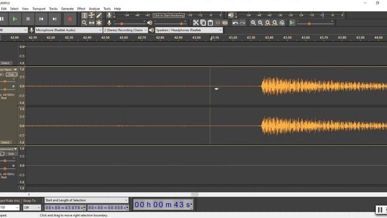
Task: Open the 2 (Stereo) Recording Channels dropdown
Action: click(125, 30)
